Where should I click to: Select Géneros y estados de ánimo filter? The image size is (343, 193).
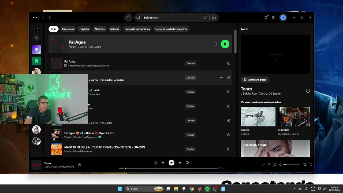tap(171, 29)
